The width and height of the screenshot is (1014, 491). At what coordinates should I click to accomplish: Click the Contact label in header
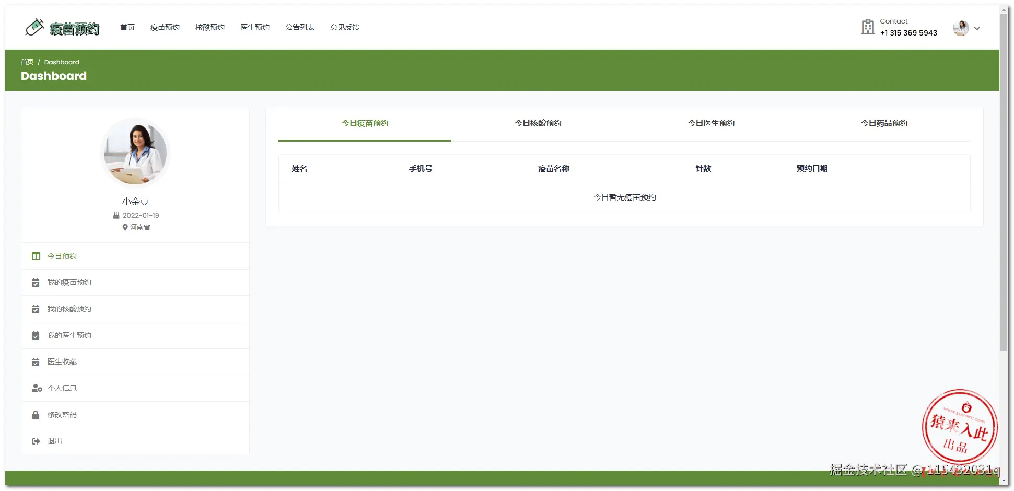894,21
